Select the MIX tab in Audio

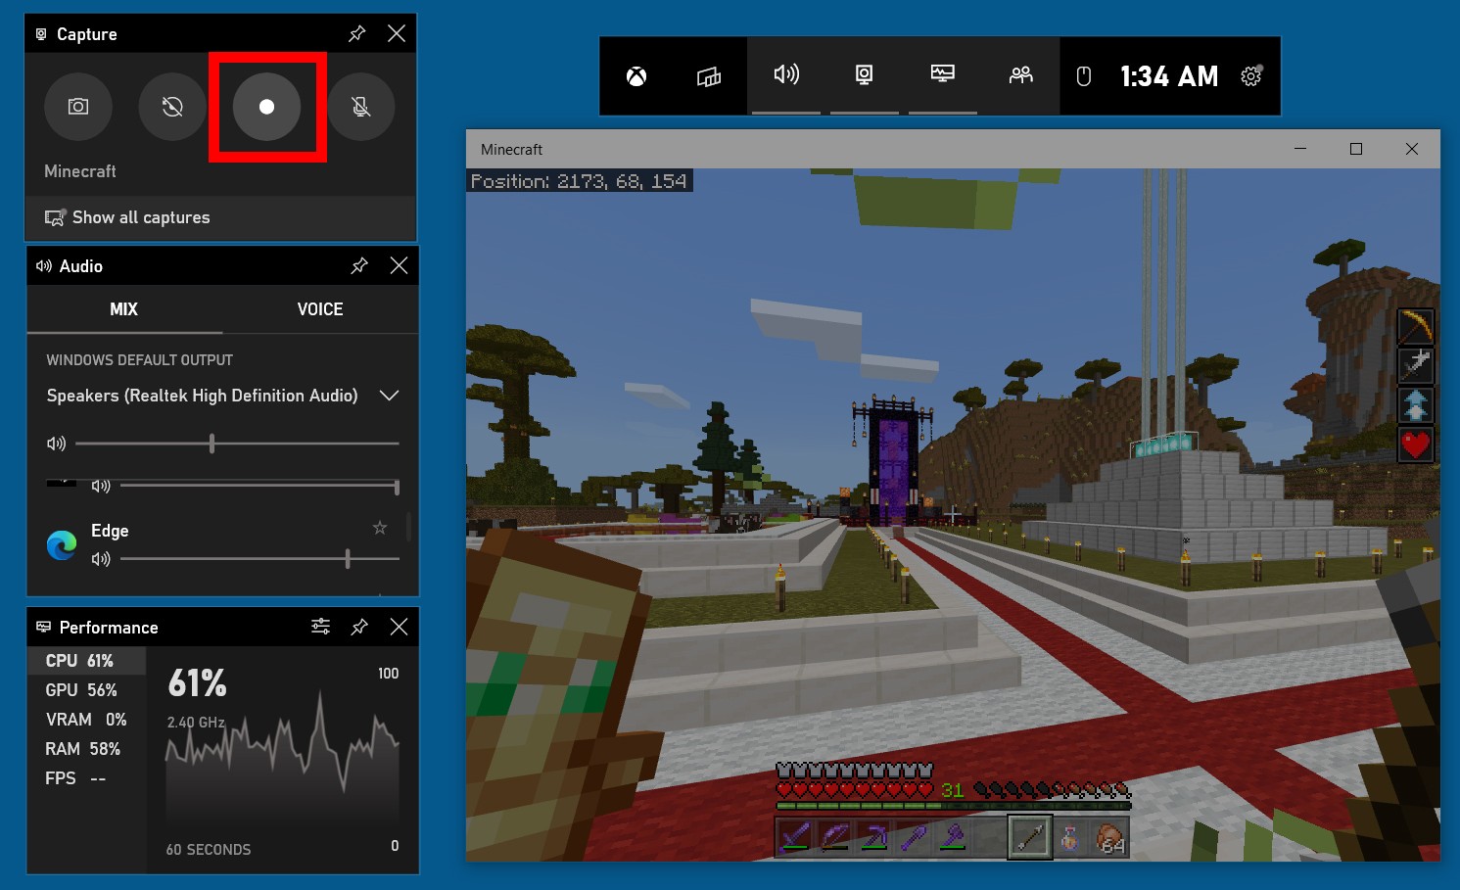(124, 309)
